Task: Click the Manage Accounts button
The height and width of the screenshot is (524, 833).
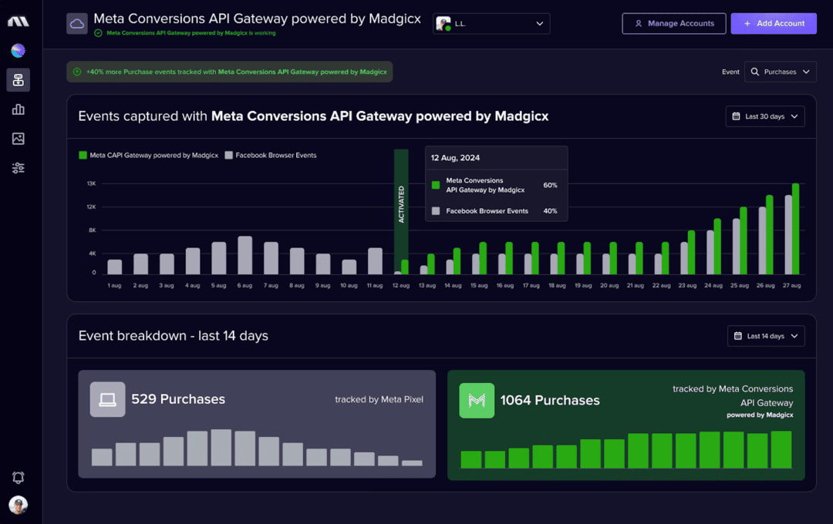Action: pyautogui.click(x=673, y=23)
